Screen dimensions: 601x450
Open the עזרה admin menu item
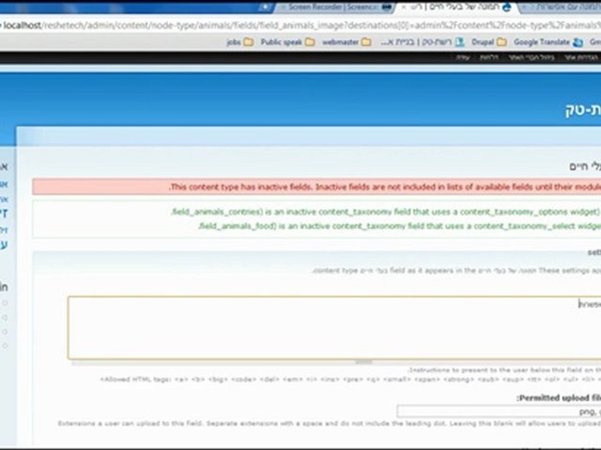point(463,57)
